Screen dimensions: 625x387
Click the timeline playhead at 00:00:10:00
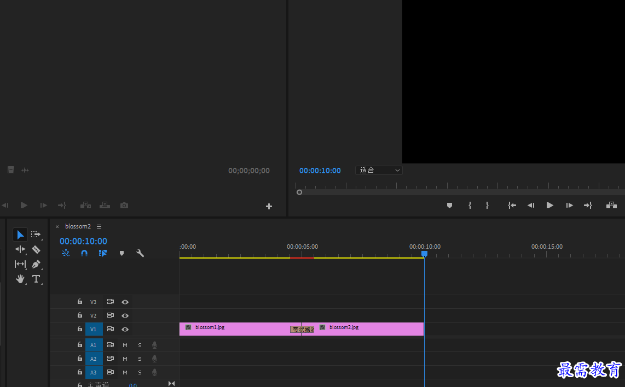click(x=425, y=254)
